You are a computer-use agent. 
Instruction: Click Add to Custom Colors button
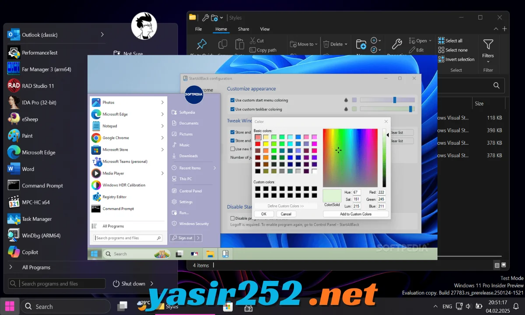click(356, 214)
